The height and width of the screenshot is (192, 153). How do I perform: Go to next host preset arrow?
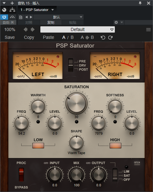(31, 17)
